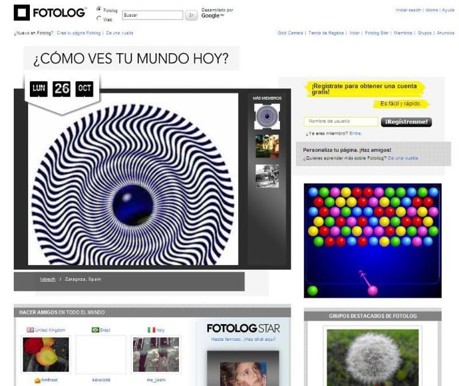This screenshot has width=459, height=386.
Task: Open the Gold Camera menu link
Action: [x=290, y=33]
